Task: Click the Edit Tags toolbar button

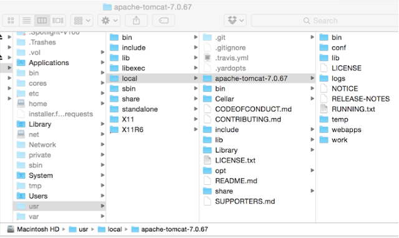Action: tap(163, 21)
